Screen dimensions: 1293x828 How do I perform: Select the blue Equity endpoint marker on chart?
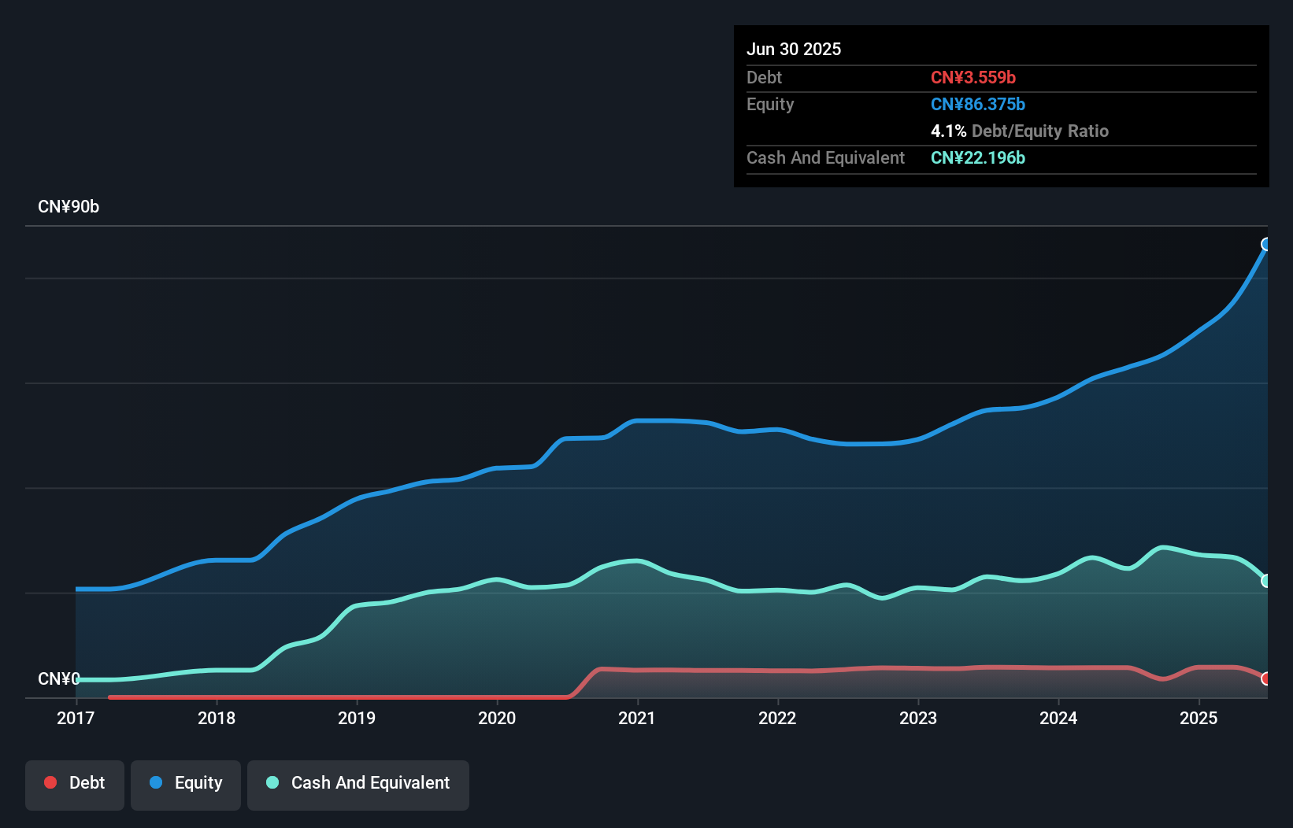[1266, 244]
